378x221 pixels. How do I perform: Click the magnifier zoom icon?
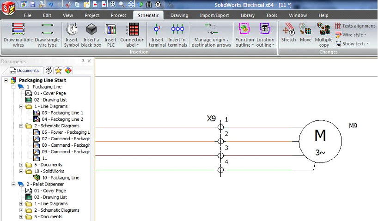coord(122,4)
